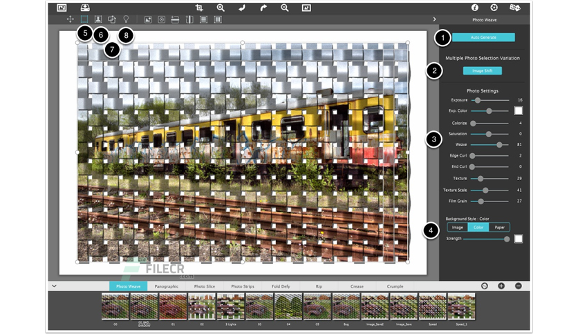Select the 00_BAD_SHADOW preset thumbnail

(x=144, y=306)
